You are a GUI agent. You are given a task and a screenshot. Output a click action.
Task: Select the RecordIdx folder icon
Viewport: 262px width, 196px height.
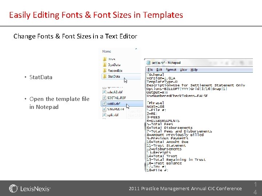coord(104,70)
